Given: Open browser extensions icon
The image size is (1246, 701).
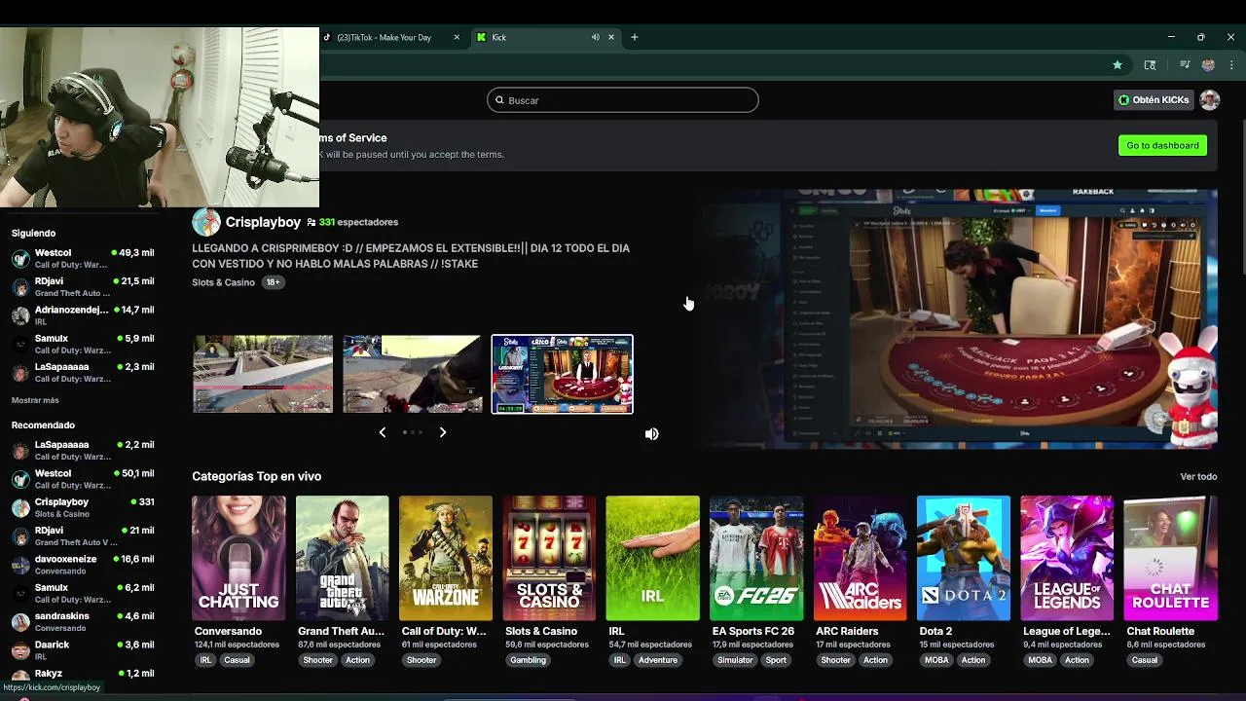Looking at the screenshot, I should 1150,65.
